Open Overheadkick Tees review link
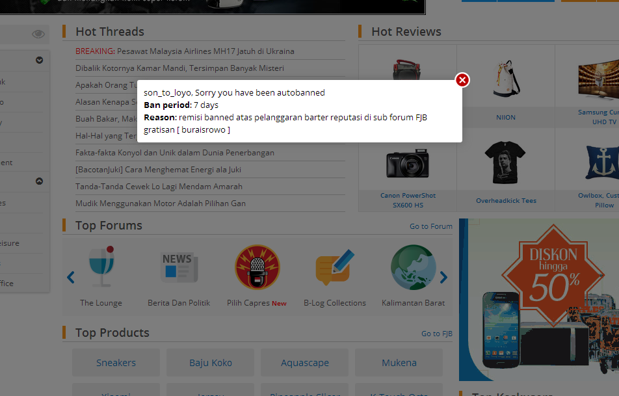Image resolution: width=619 pixels, height=396 pixels. pyautogui.click(x=506, y=200)
